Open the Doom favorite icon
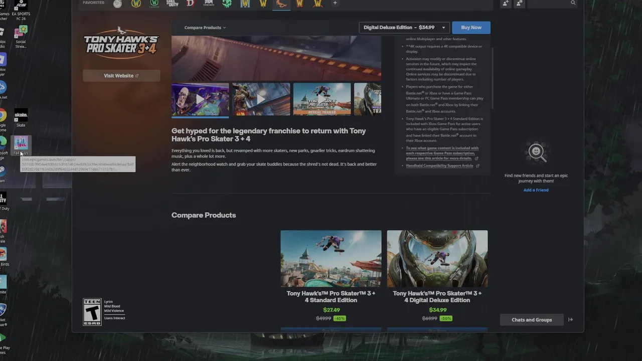Viewport: 642px width, 361px height. pos(209,3)
